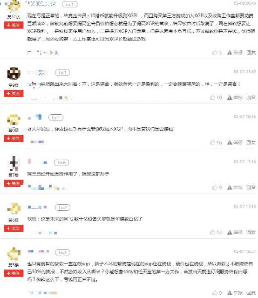Follow the Lv.6 user on 7th floor
Viewport: 258px width, 298px height.
tap(14, 183)
